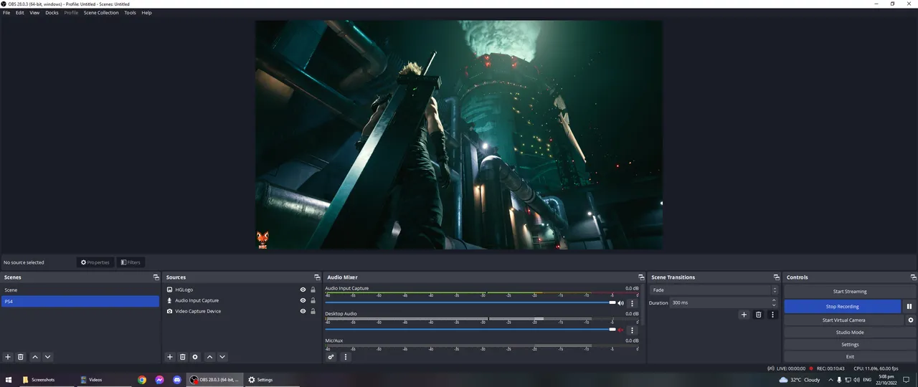
Task: Adjust Audio Input Capture volume slider
Action: point(470,302)
